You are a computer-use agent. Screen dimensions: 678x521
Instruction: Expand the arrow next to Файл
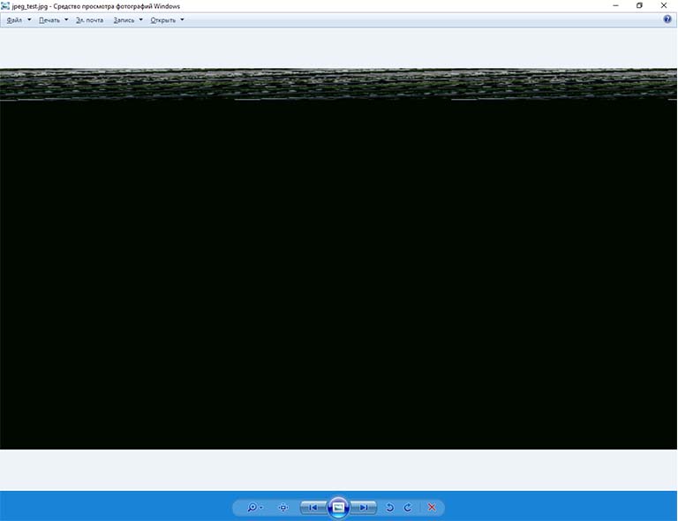click(x=29, y=19)
